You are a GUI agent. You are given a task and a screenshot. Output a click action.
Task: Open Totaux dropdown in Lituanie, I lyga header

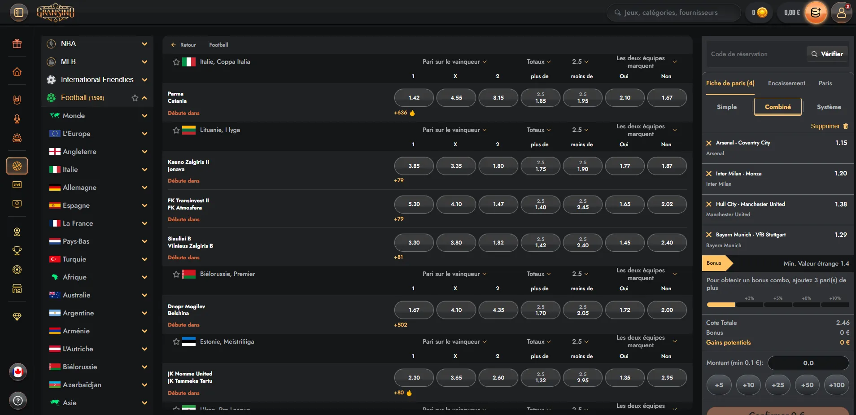tap(539, 130)
